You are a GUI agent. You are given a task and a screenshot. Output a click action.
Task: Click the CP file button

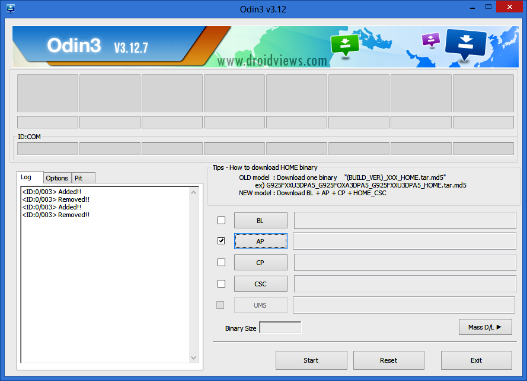click(x=260, y=262)
